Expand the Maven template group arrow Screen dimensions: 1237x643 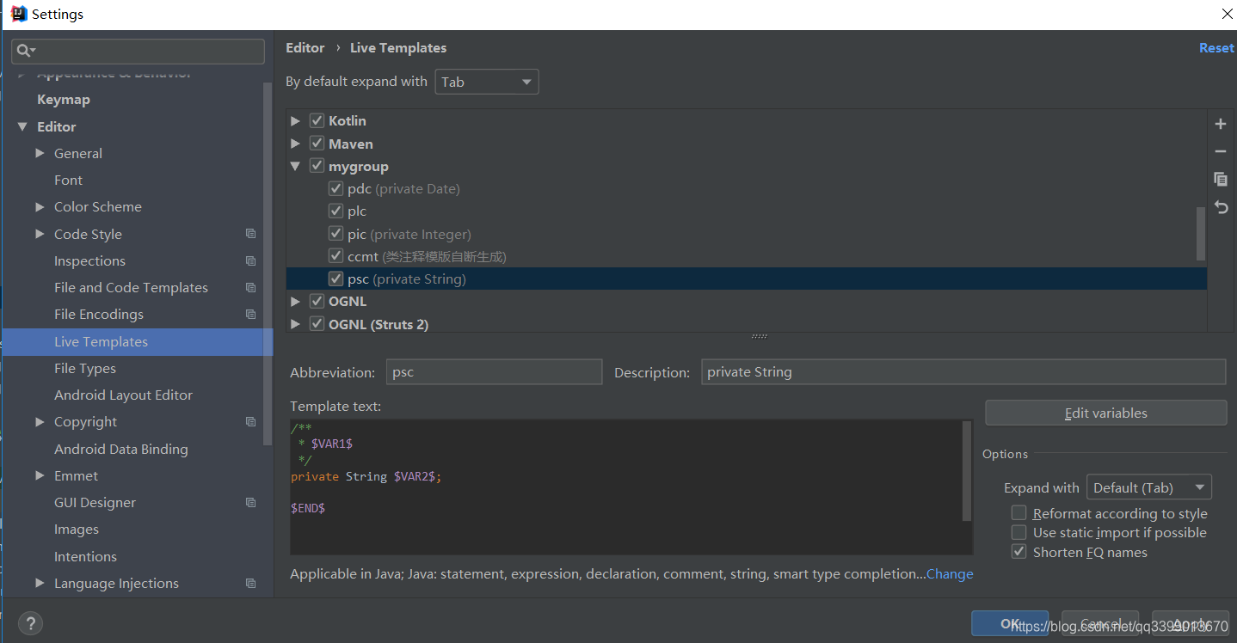[295, 144]
